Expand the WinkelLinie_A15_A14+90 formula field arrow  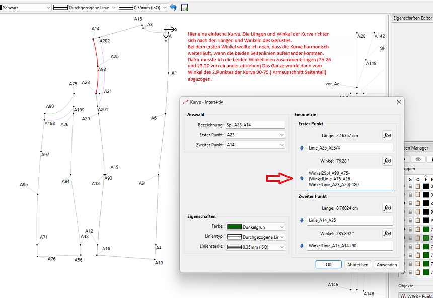(x=302, y=246)
